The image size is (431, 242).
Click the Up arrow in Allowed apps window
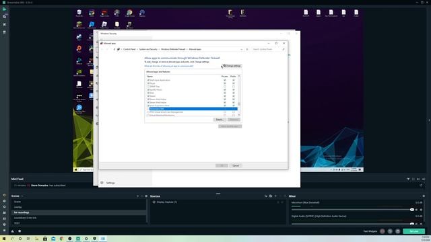(114, 49)
